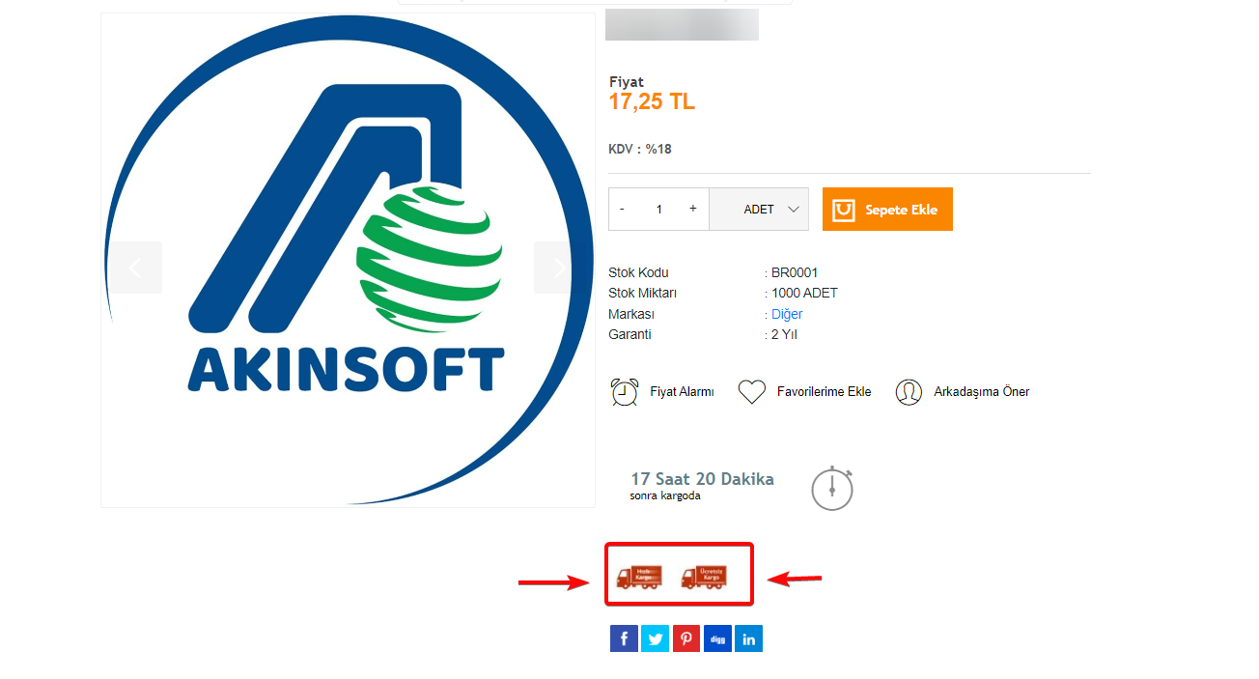
Task: Decrease quantity with the minus button
Action: 622,210
